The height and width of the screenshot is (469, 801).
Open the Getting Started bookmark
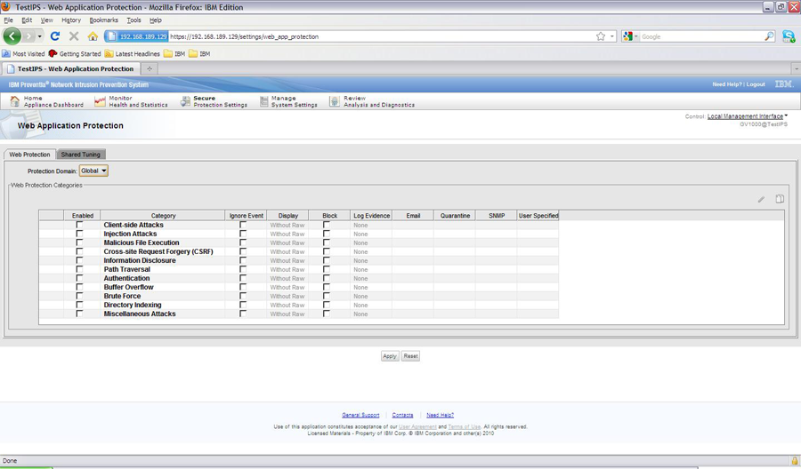coord(75,53)
